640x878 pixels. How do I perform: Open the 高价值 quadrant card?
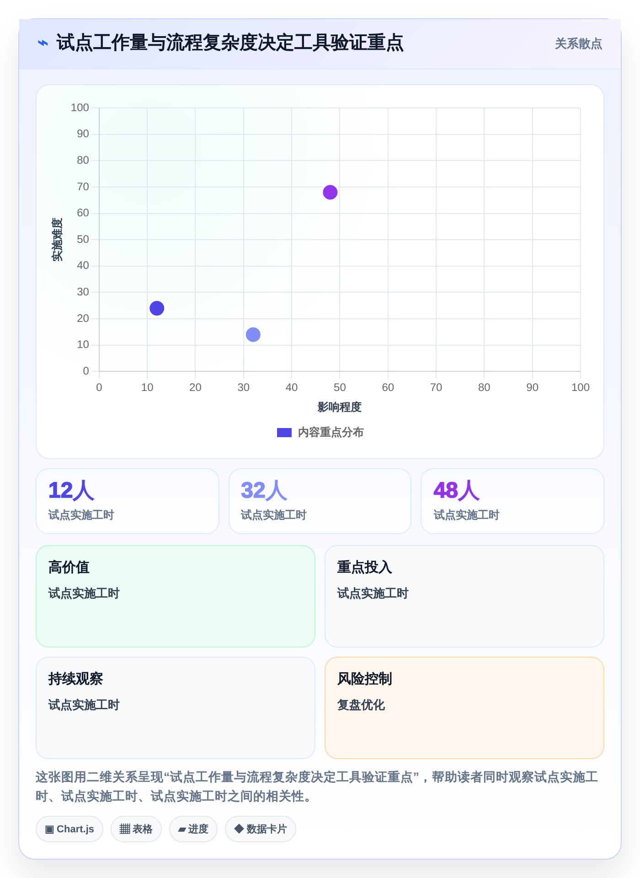[176, 596]
